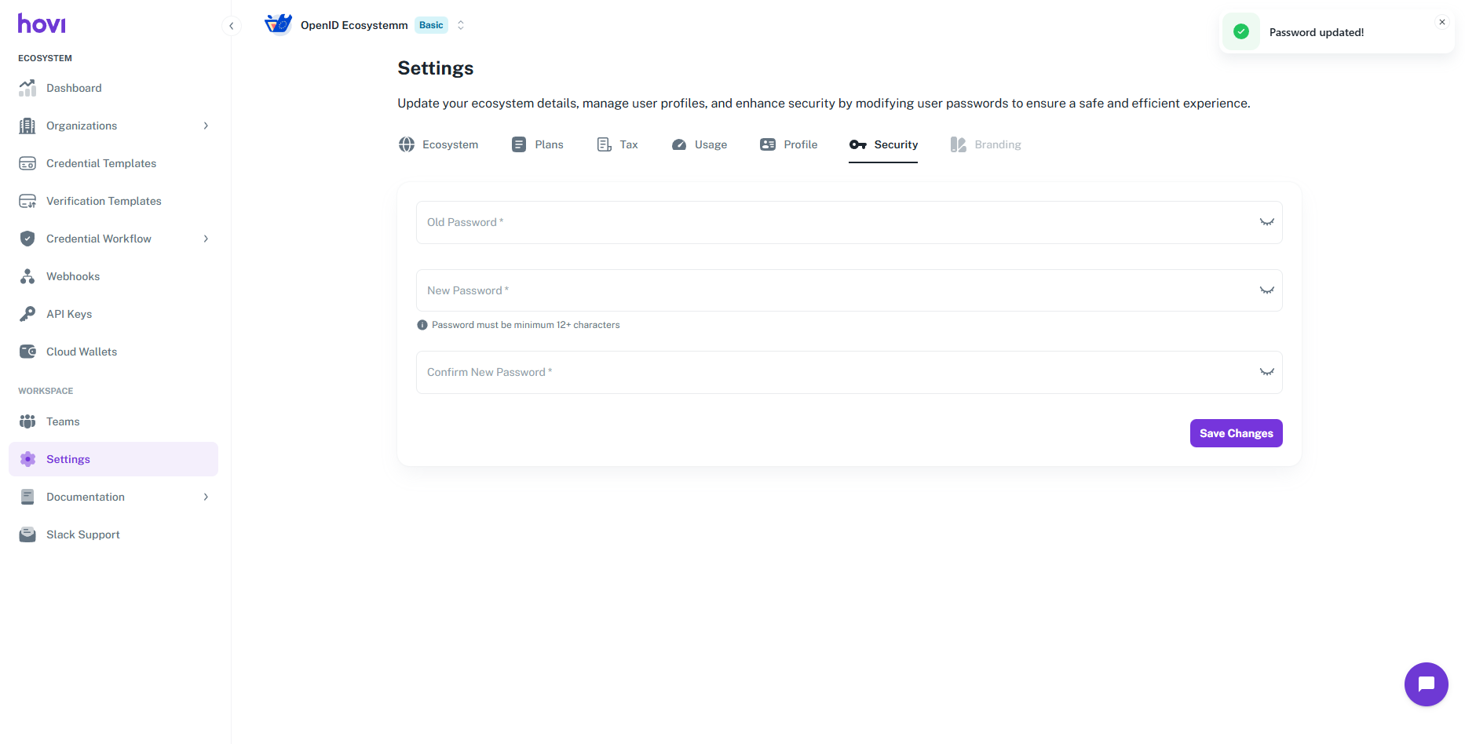The height and width of the screenshot is (744, 1465).
Task: Focus the New Password input field
Action: click(x=832, y=290)
